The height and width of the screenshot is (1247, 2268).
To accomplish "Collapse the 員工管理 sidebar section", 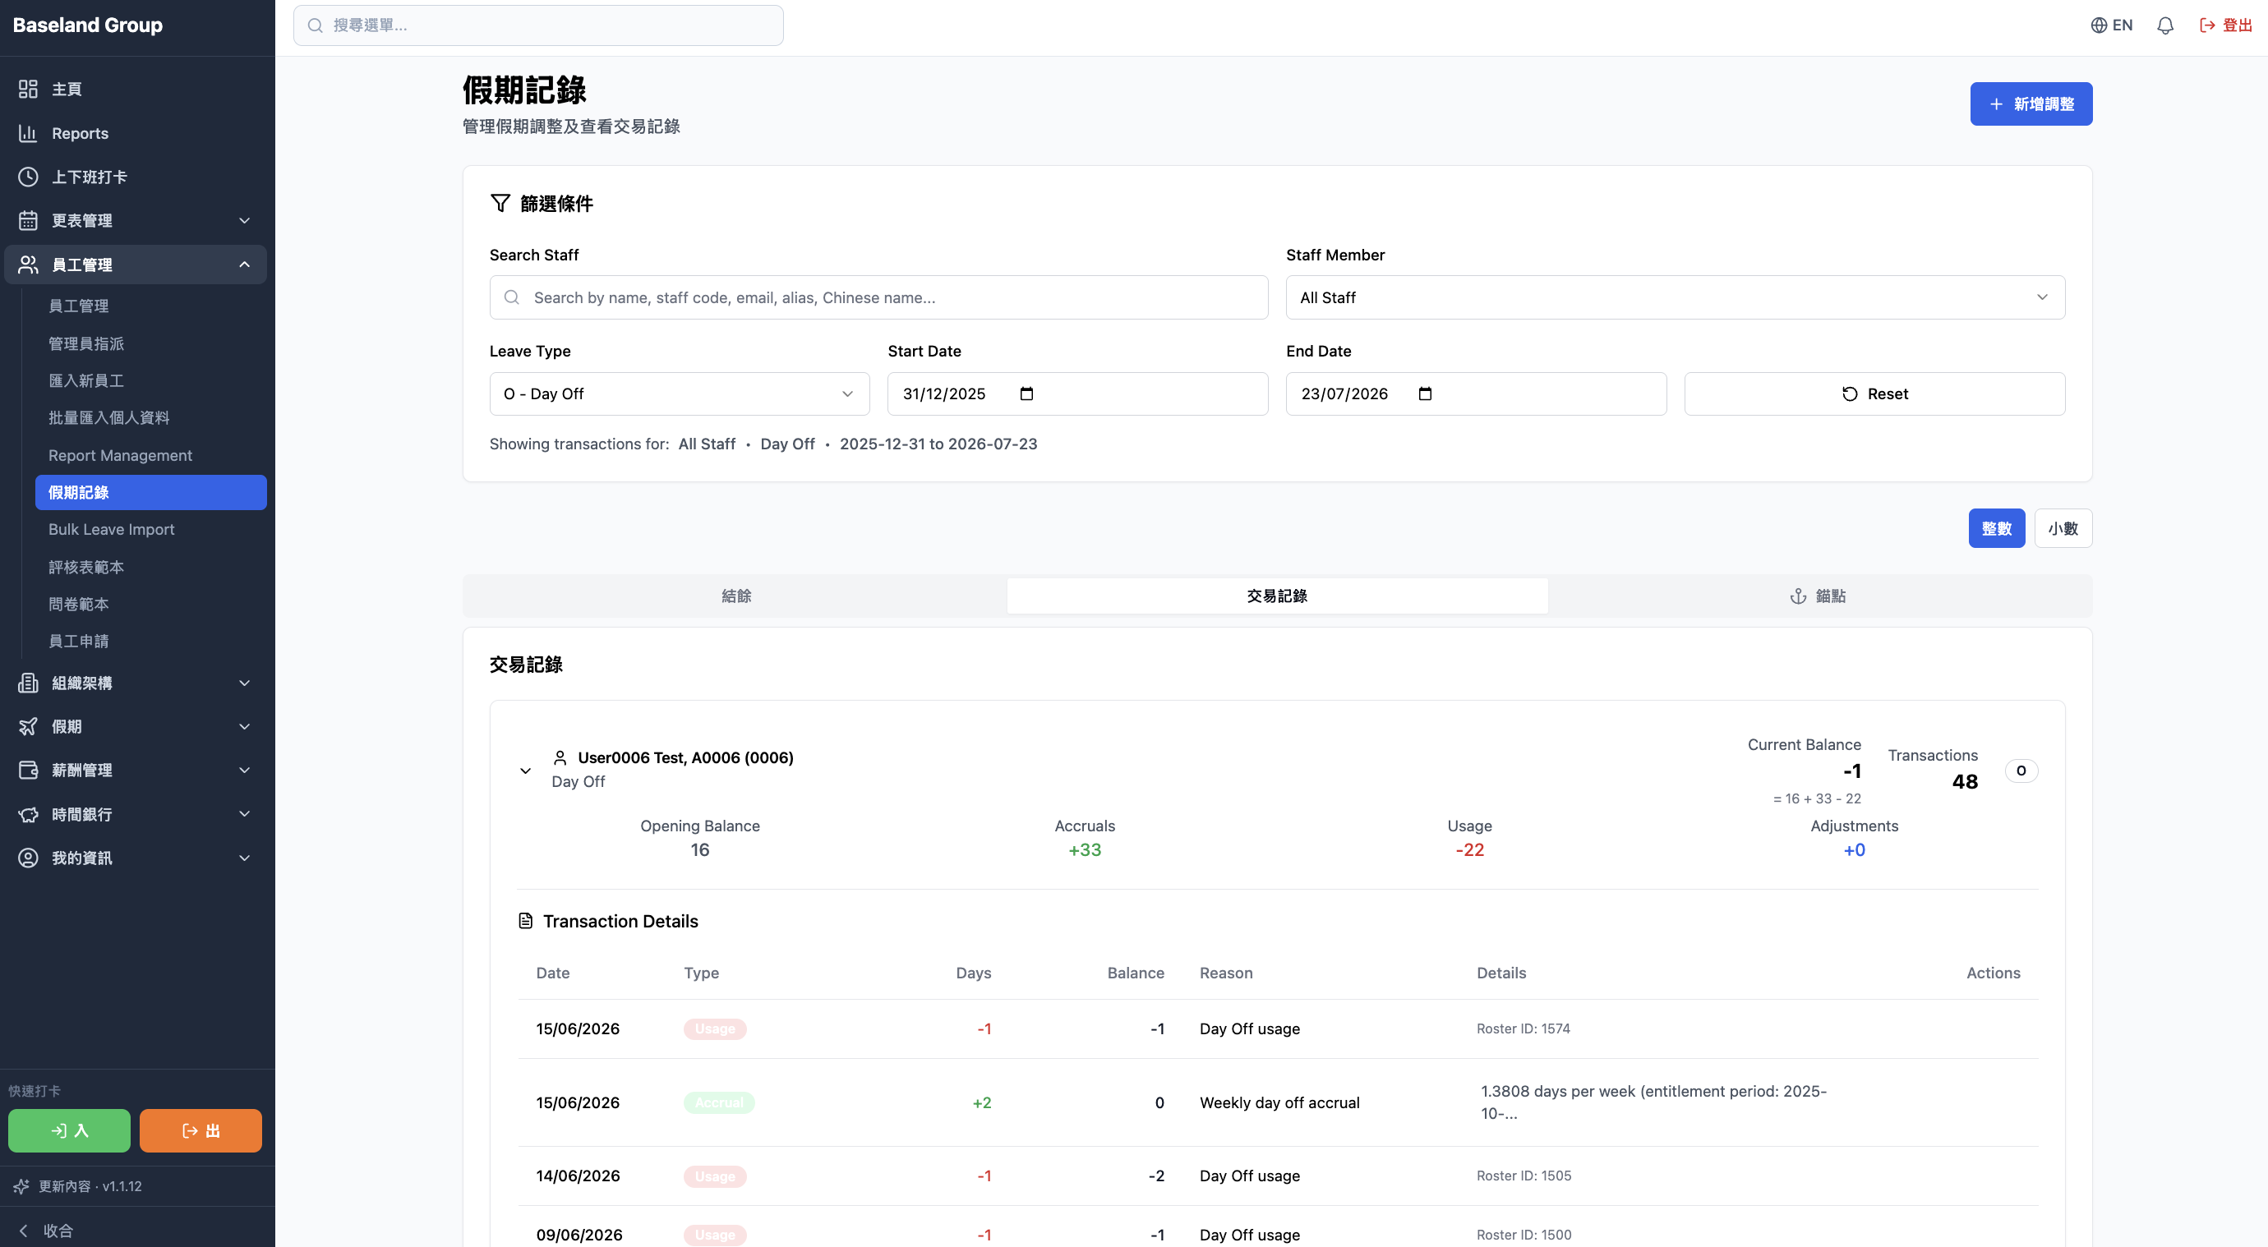I will click(x=137, y=264).
